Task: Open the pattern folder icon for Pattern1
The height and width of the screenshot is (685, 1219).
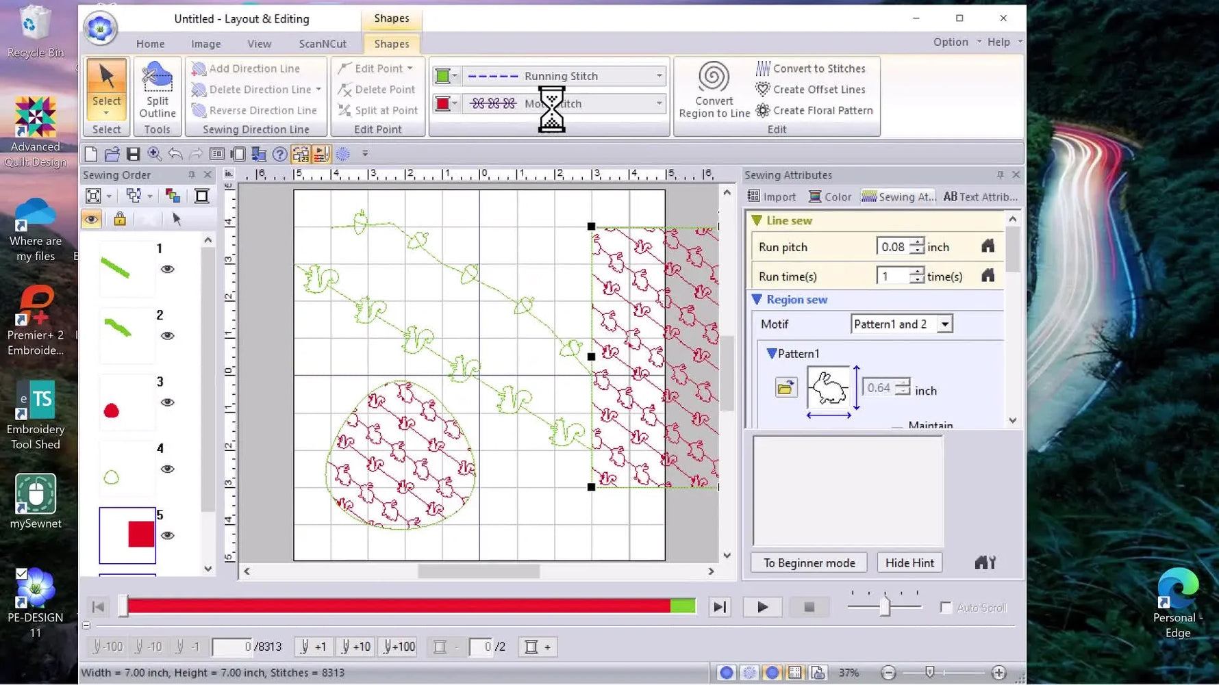Action: click(x=786, y=389)
